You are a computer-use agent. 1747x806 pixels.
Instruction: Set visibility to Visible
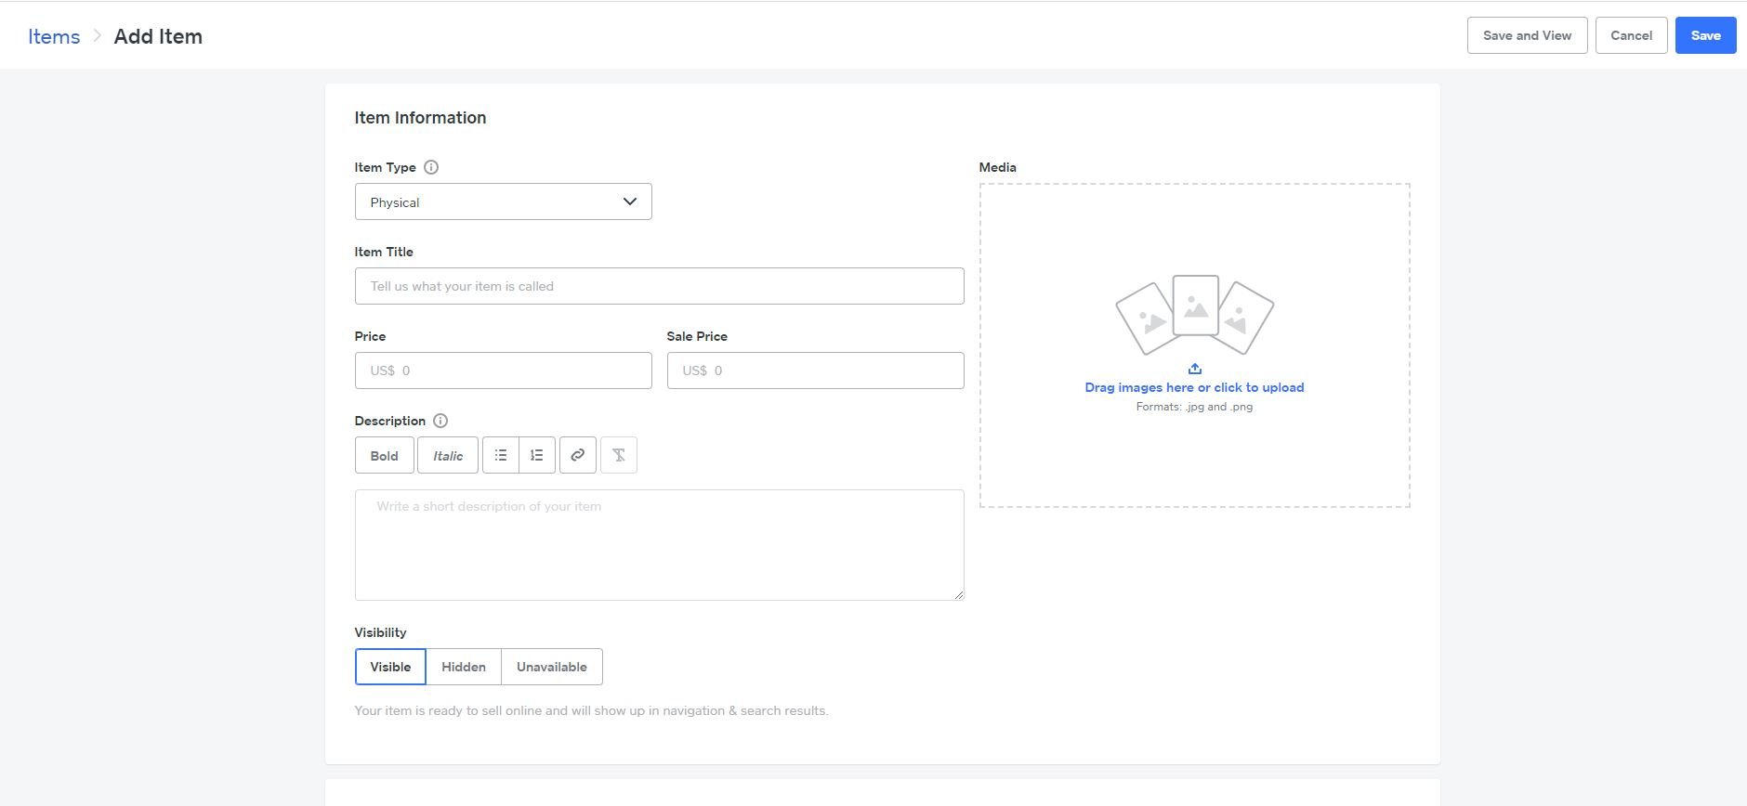point(390,667)
